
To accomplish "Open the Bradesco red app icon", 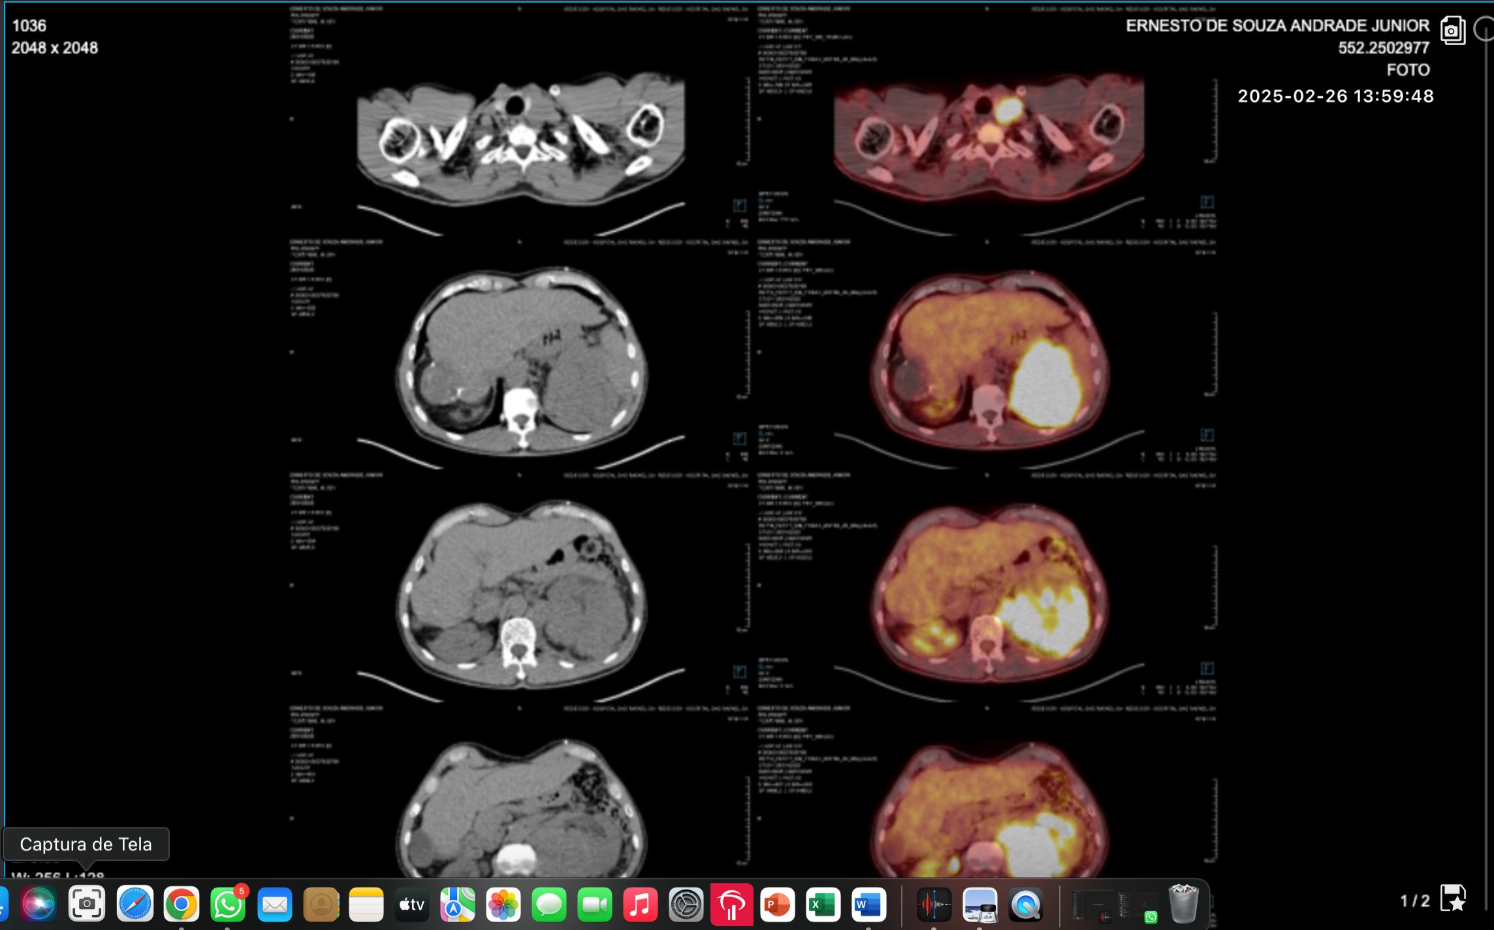I will [731, 905].
